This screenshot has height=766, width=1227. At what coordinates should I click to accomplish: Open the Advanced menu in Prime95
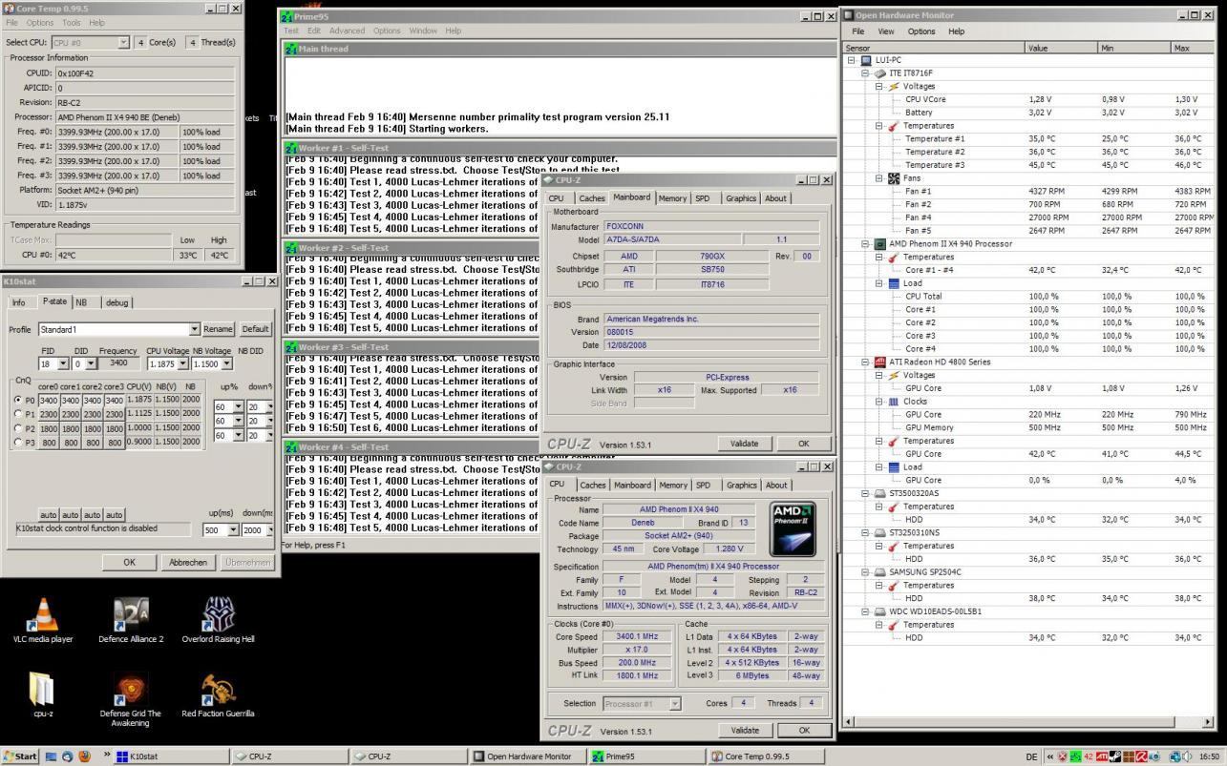[347, 31]
